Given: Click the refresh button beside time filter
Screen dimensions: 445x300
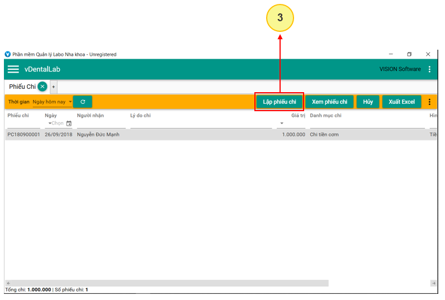Looking at the screenshot, I should click(83, 102).
